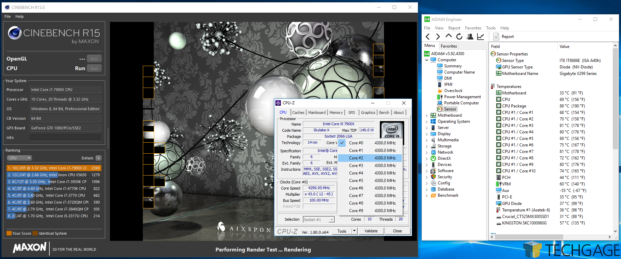Collapse the Computer branch in AIDA64 tree
Screen dimensions: 621x259
(426, 60)
